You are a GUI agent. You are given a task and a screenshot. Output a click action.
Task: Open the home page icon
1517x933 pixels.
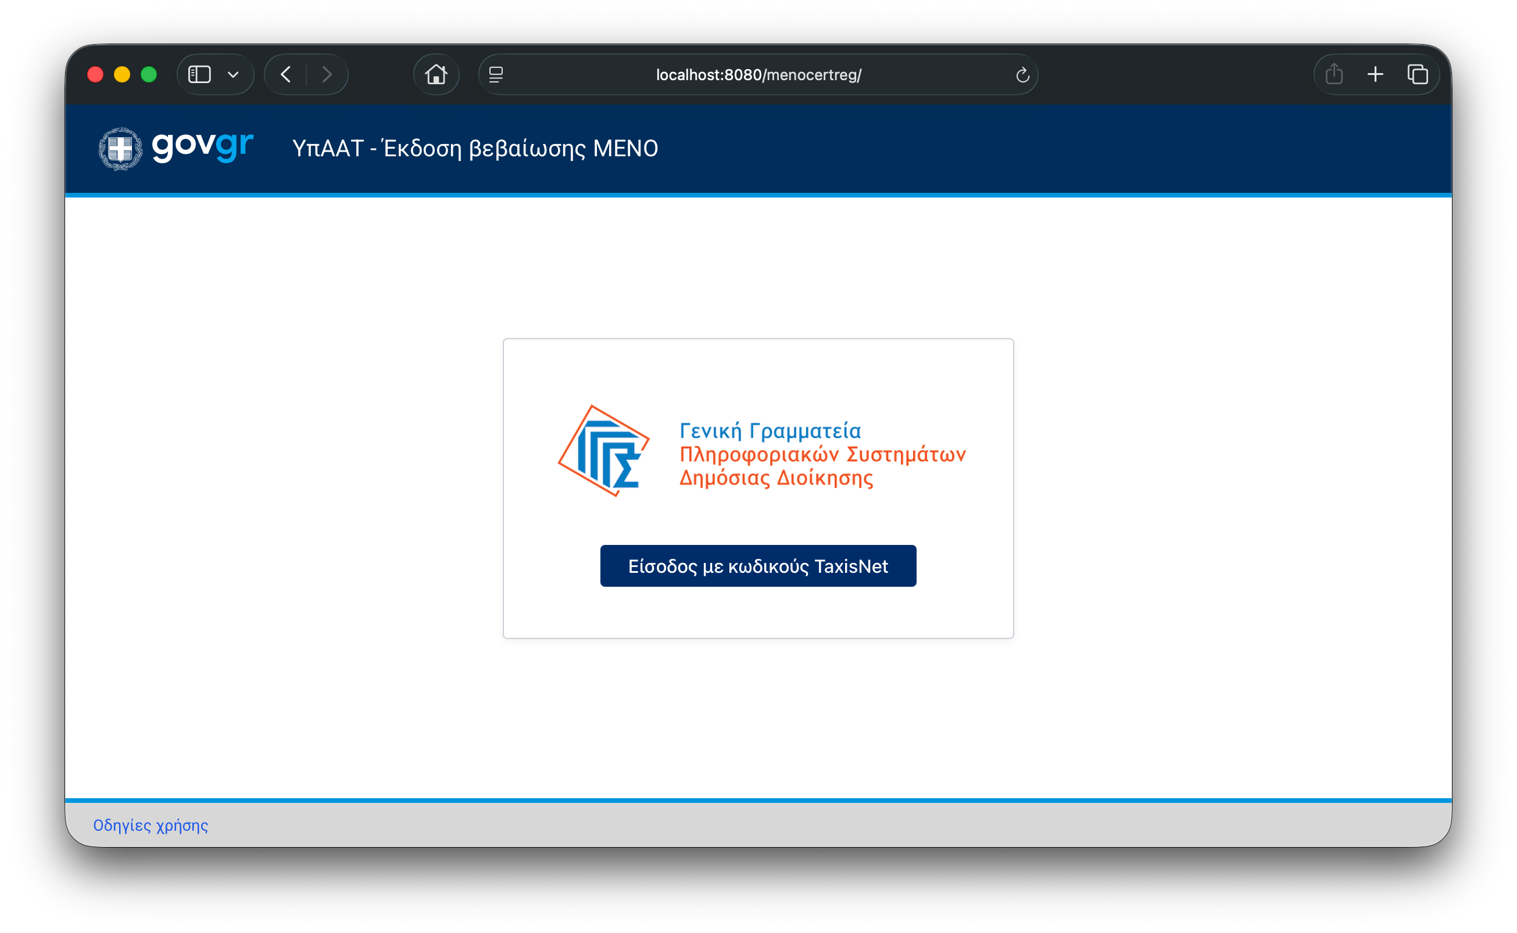tap(436, 75)
